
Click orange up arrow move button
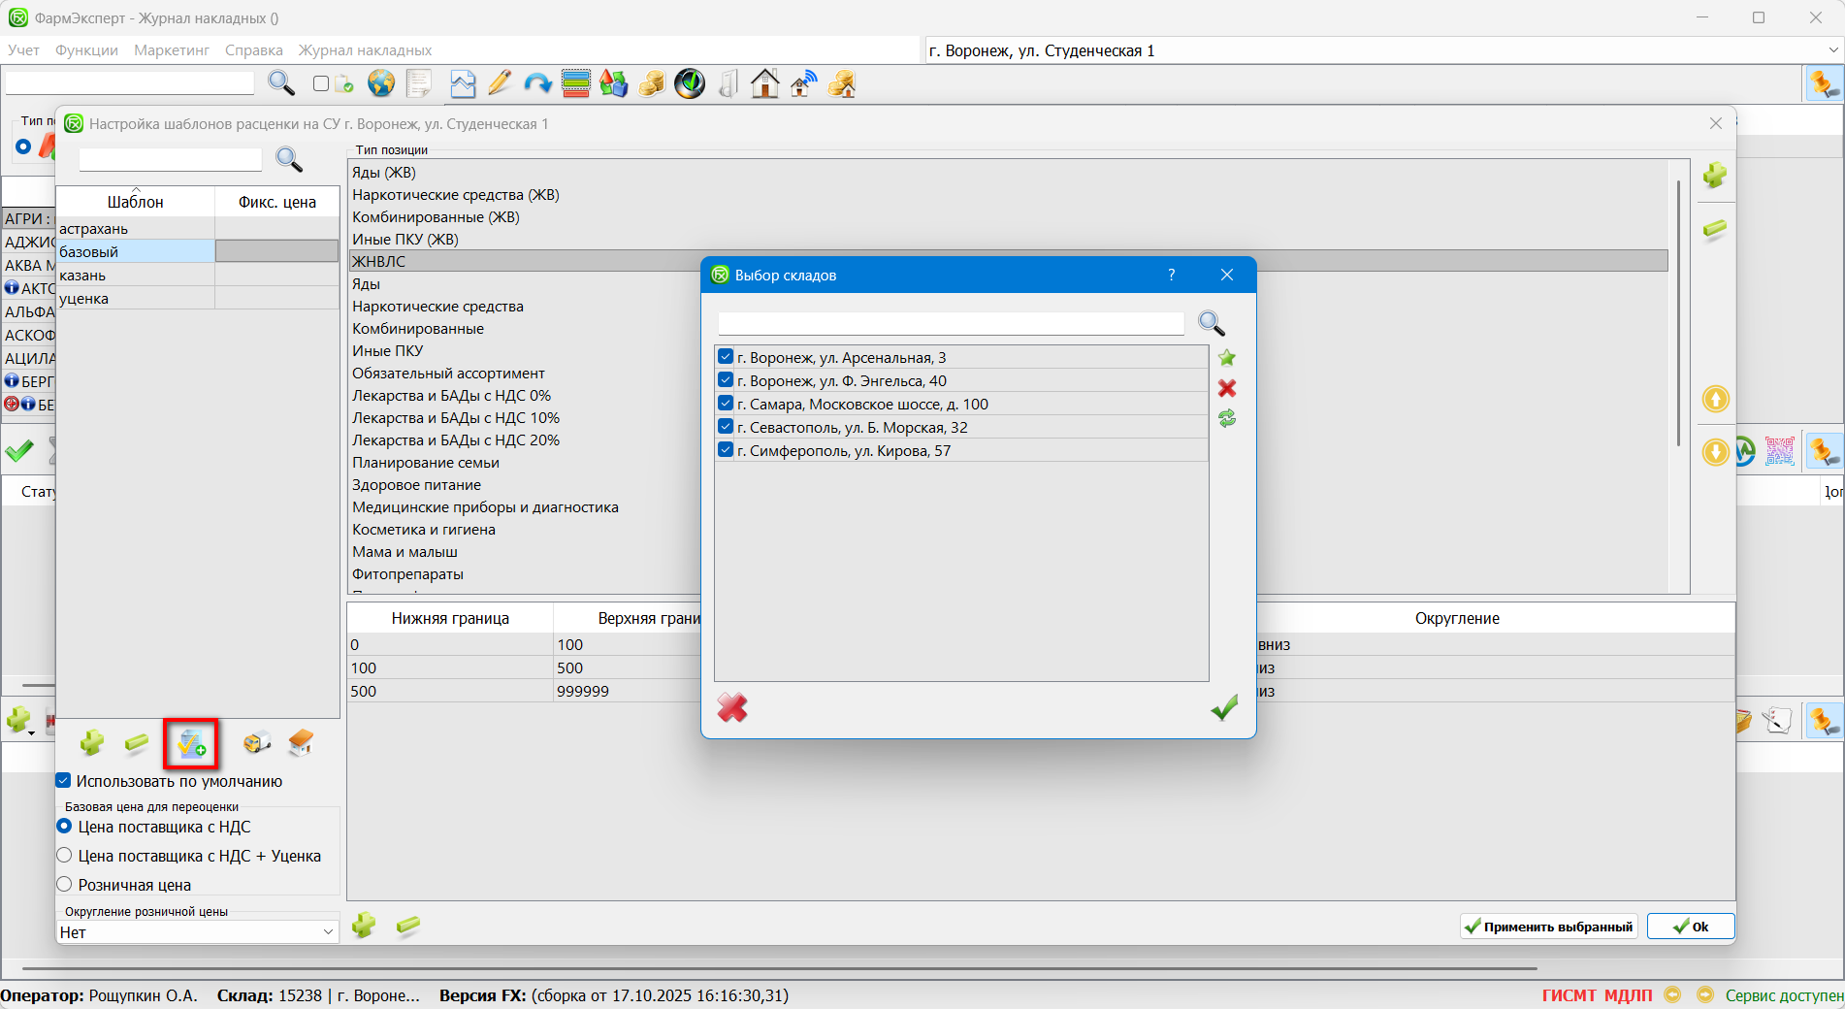[x=1715, y=399]
